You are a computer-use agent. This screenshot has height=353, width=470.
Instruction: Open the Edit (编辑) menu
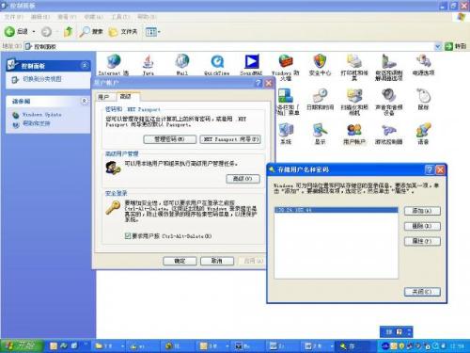click(x=40, y=17)
